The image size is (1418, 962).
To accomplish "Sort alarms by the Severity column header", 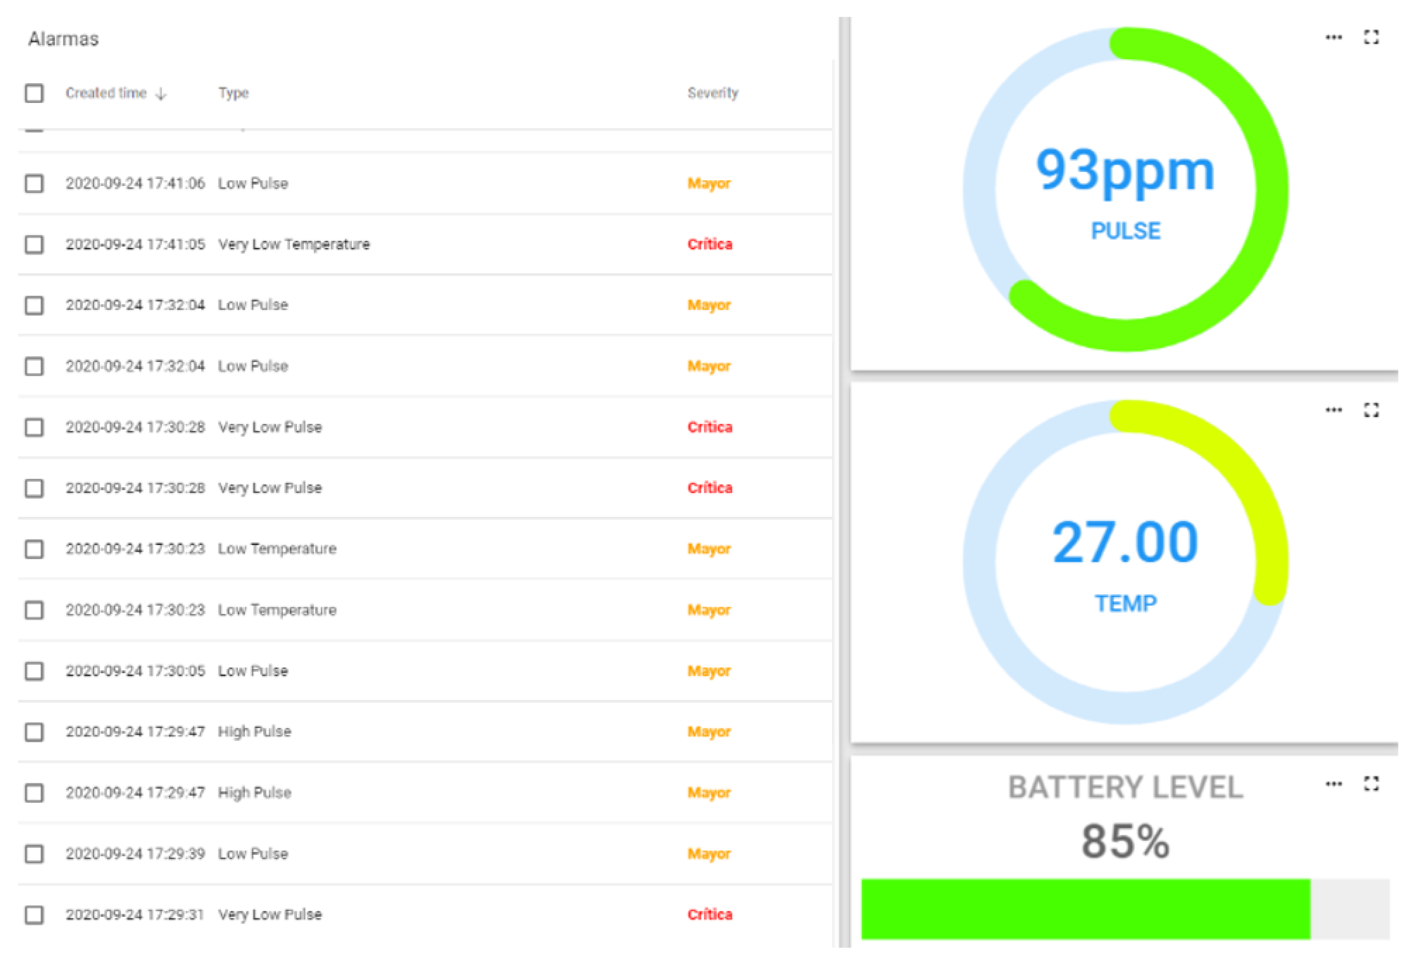I will pyautogui.click(x=712, y=93).
